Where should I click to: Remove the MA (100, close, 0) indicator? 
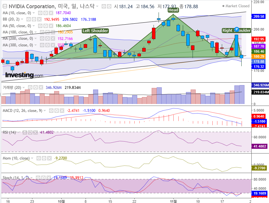point(53,32)
